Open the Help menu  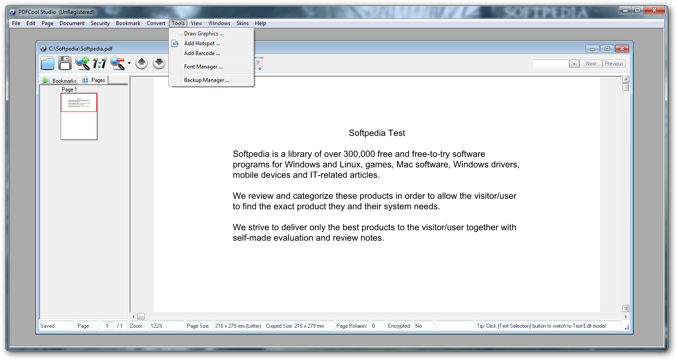pos(260,23)
